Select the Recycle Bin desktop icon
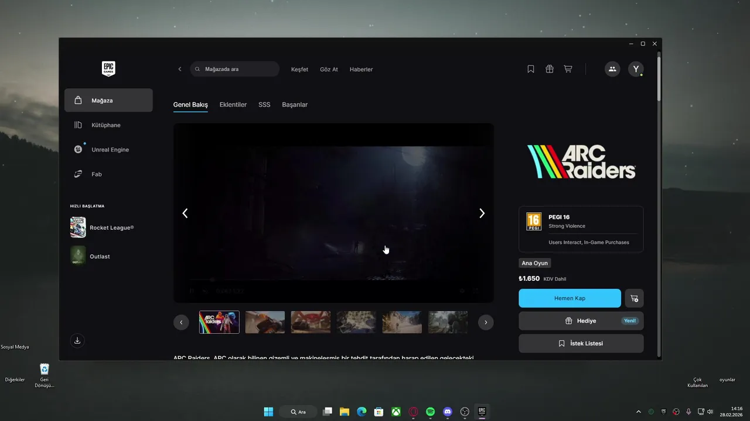 click(45, 375)
